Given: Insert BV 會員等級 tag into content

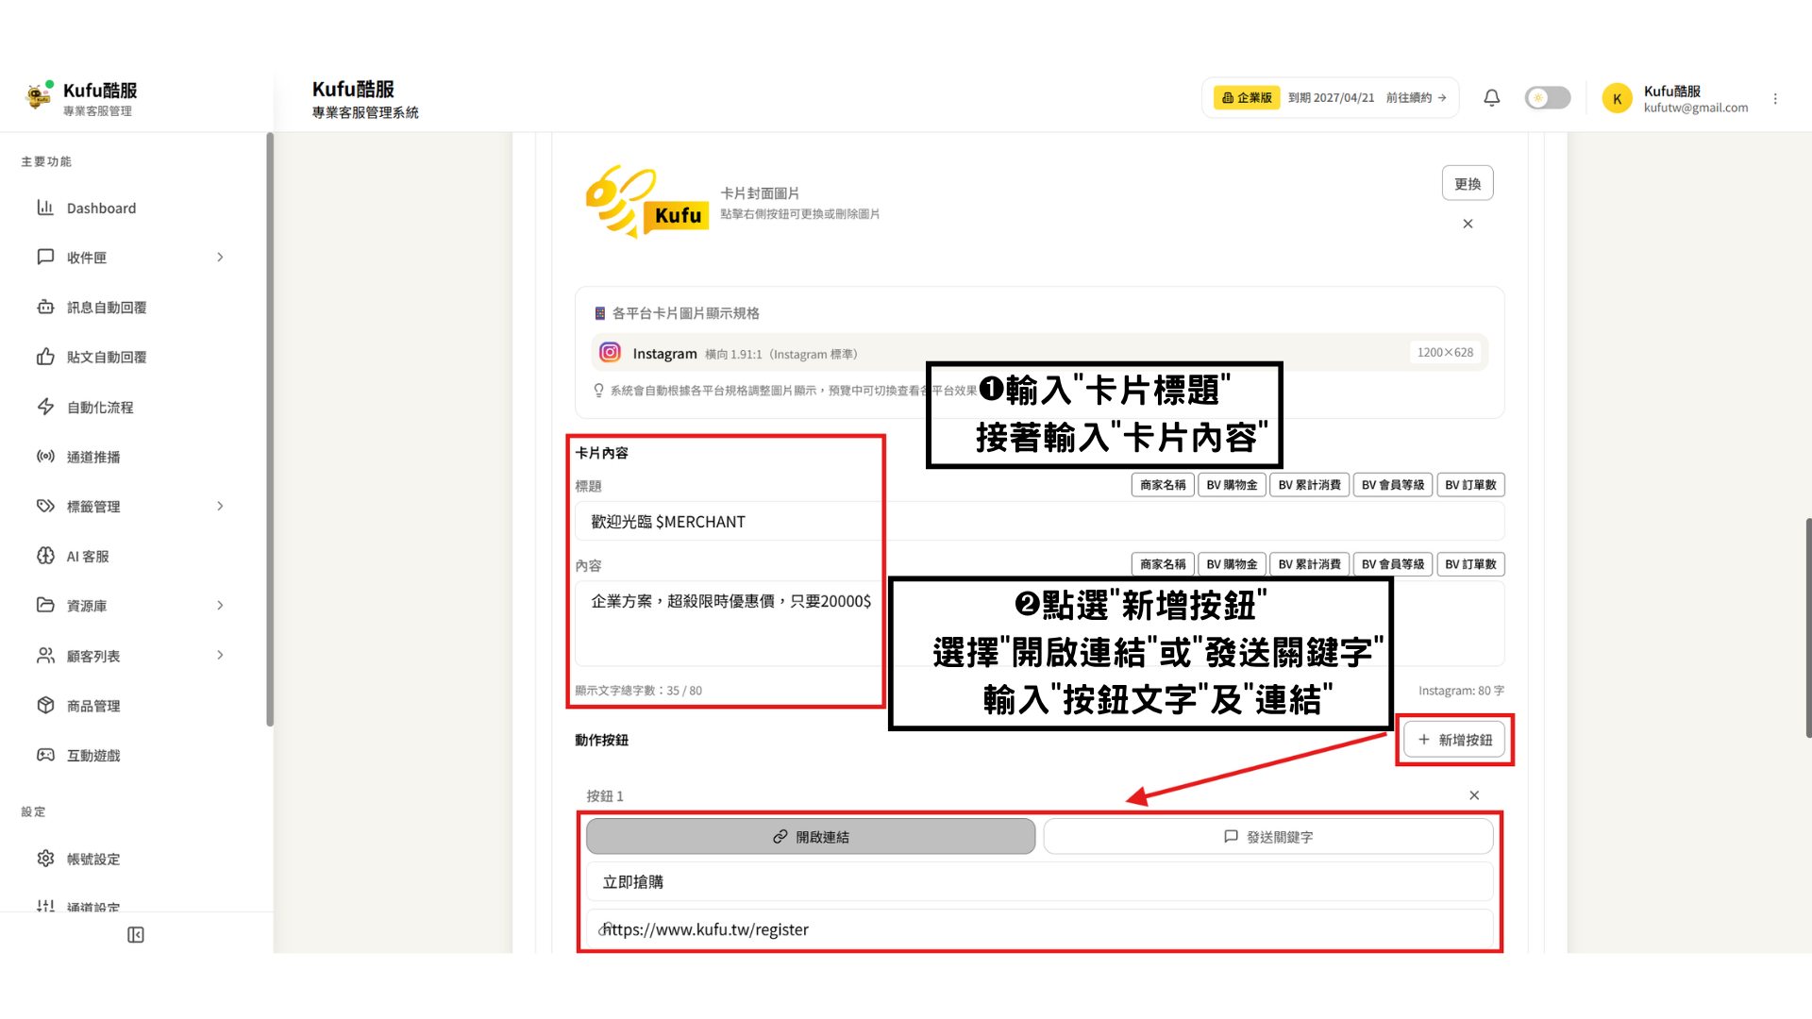Looking at the screenshot, I should pyautogui.click(x=1393, y=563).
